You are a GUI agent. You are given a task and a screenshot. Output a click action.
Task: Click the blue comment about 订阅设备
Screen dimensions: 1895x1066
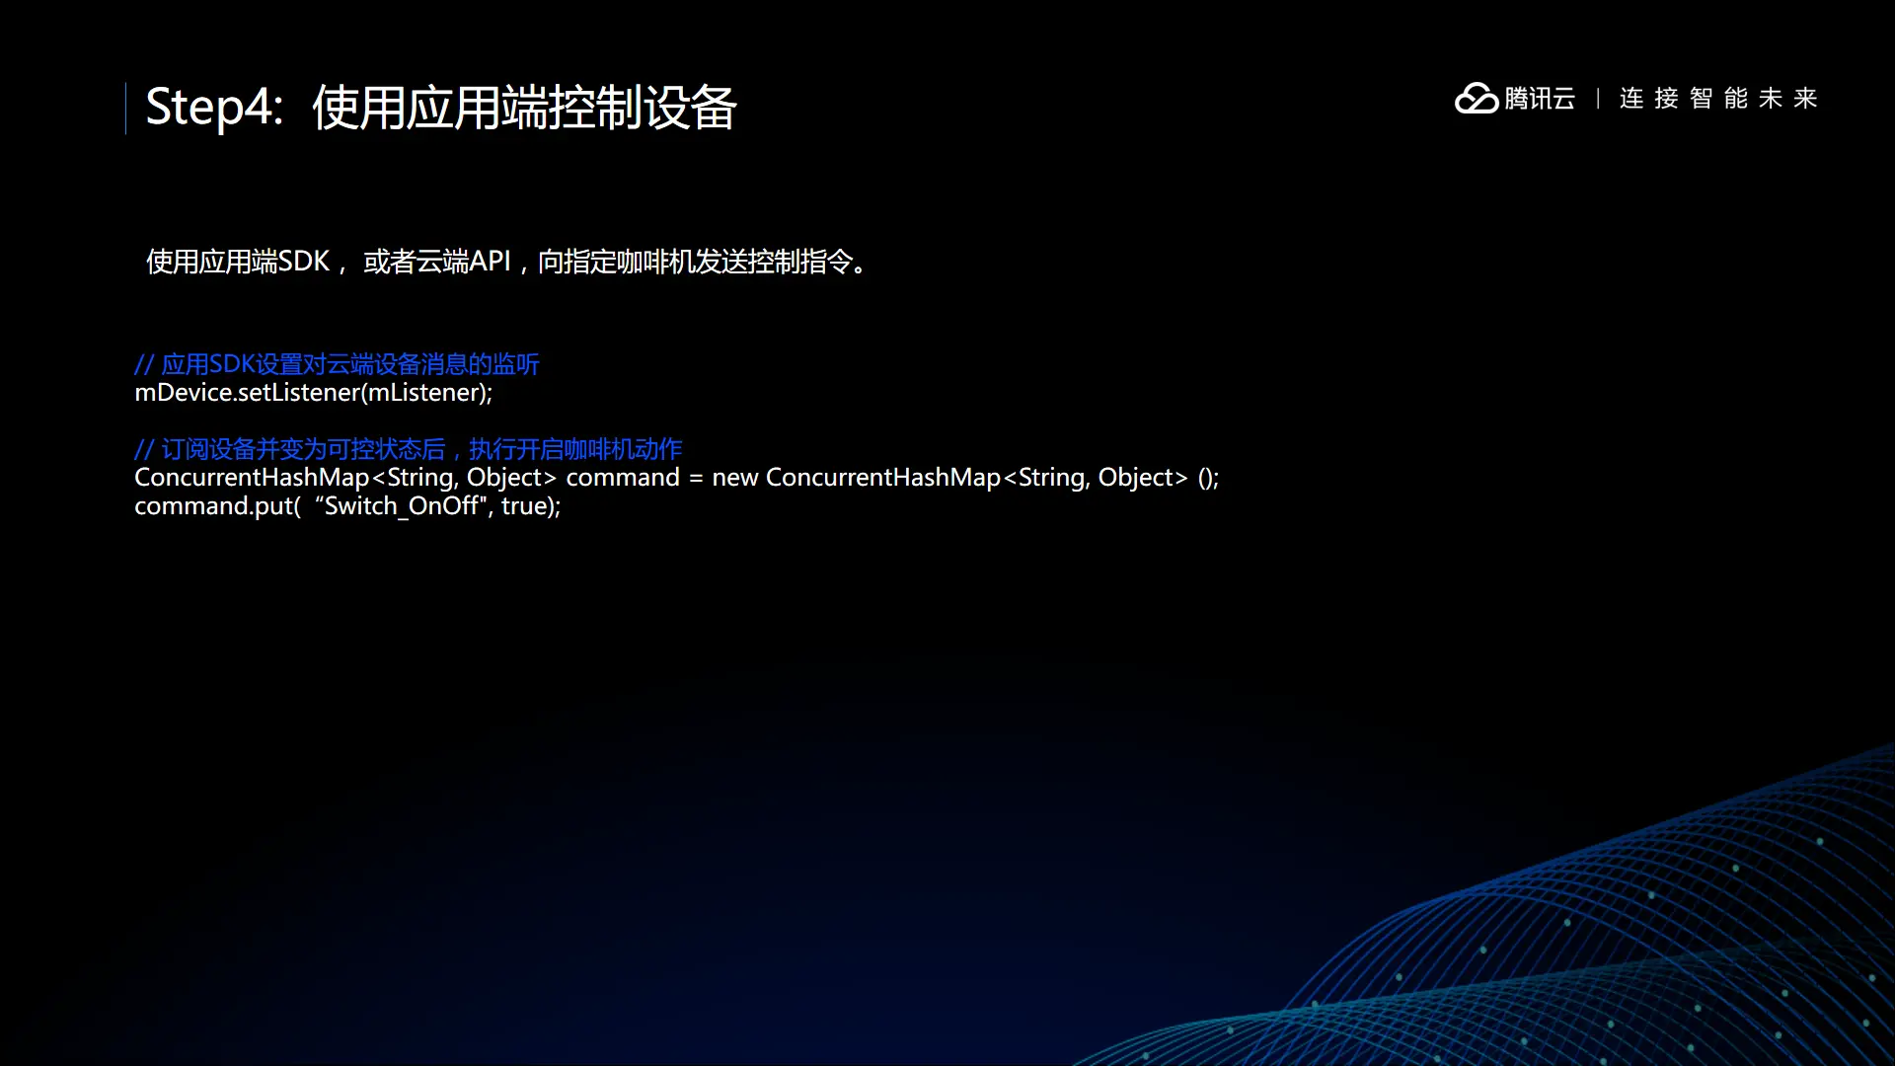pyautogui.click(x=408, y=449)
